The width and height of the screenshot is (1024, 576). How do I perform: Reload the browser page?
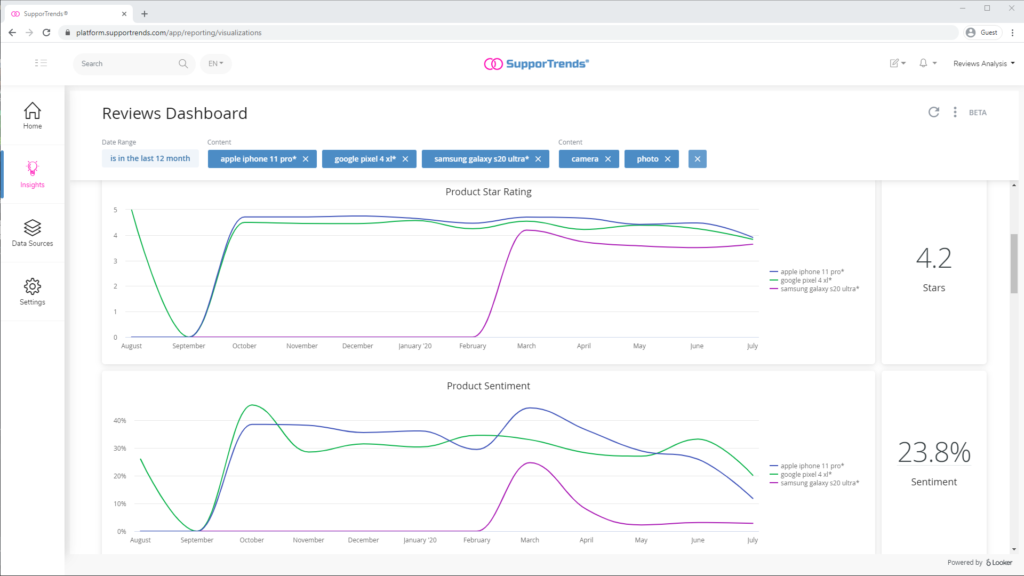pyautogui.click(x=46, y=33)
